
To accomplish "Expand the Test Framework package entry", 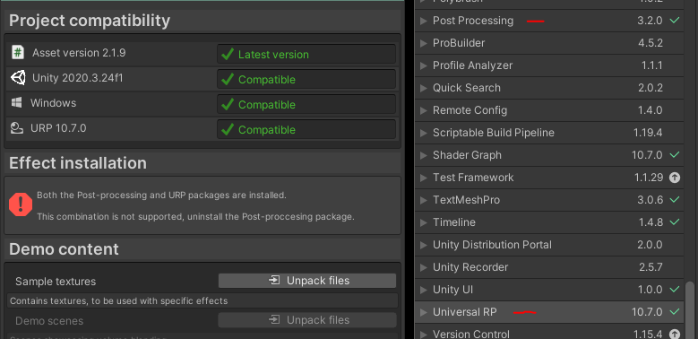I will point(423,178).
